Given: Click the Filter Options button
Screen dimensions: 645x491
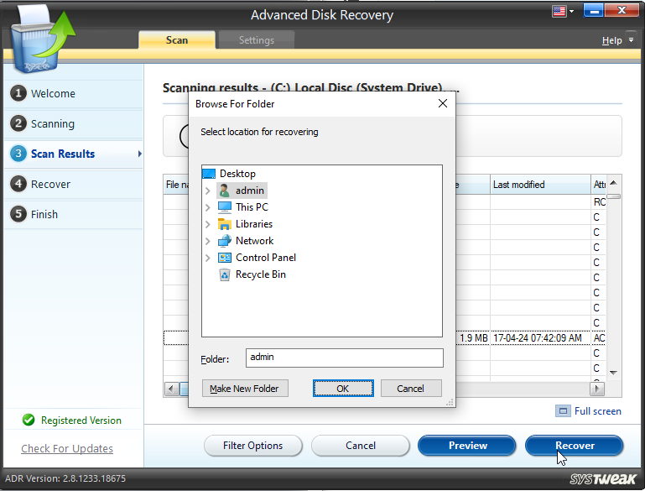Looking at the screenshot, I should click(x=253, y=446).
